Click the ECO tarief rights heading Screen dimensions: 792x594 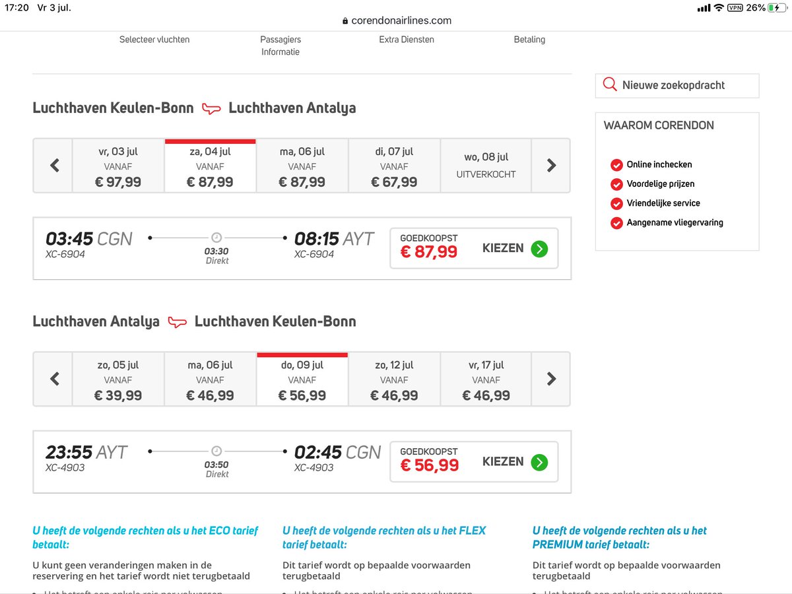tap(145, 537)
